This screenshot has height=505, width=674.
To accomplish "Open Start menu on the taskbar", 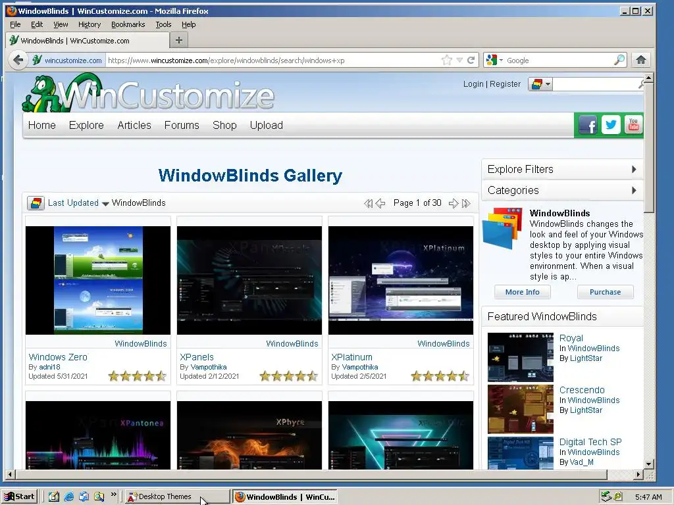I will tap(19, 496).
